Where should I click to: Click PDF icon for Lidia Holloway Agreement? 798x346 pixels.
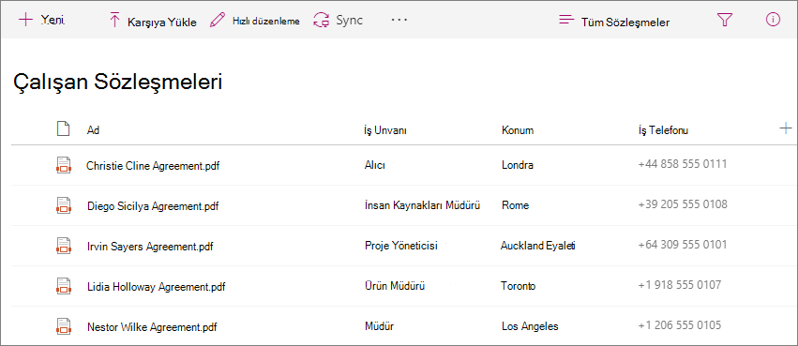point(63,285)
